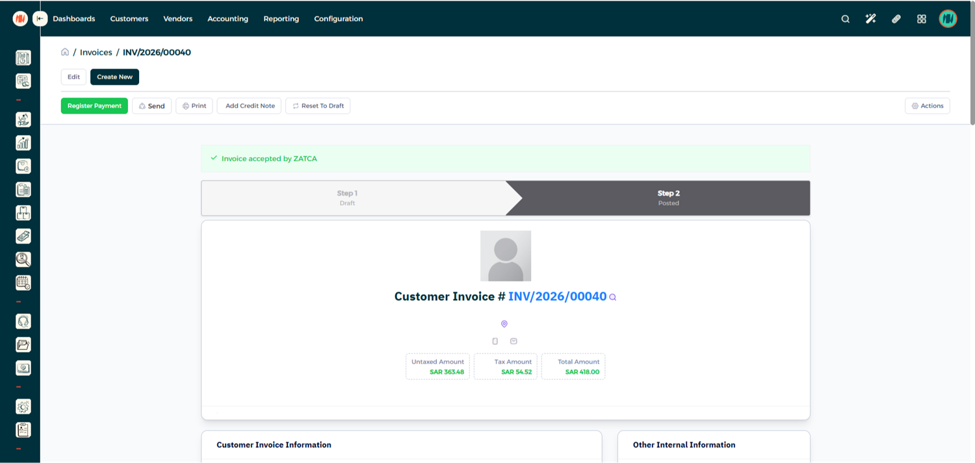Open the bar chart icon in sidebar
This screenshot has width=975, height=463.
(23, 143)
